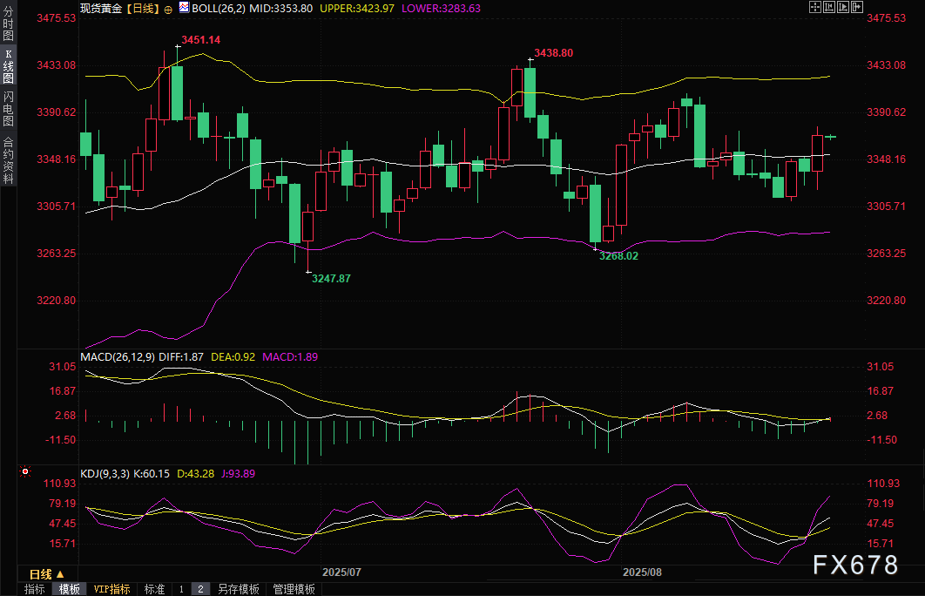
Task: Switch to template number 1
Action: tap(181, 589)
